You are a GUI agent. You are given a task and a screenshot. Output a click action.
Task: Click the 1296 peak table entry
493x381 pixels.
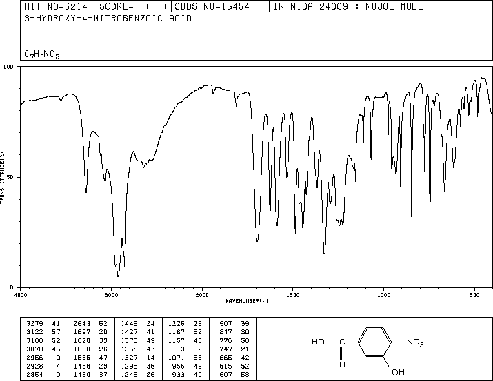(138, 366)
